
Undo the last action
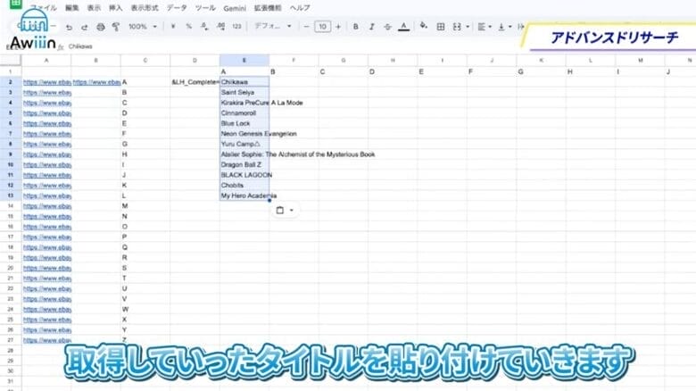point(70,27)
